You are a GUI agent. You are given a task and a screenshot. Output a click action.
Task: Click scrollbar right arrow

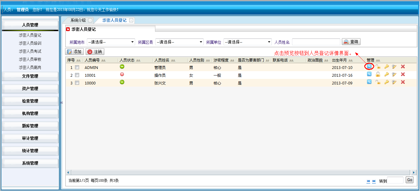click(414, 172)
